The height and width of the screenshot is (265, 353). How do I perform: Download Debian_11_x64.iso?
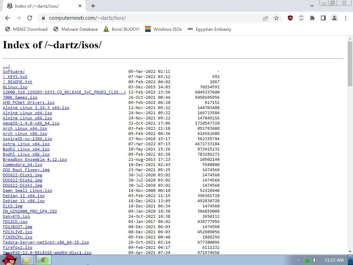[24, 196]
